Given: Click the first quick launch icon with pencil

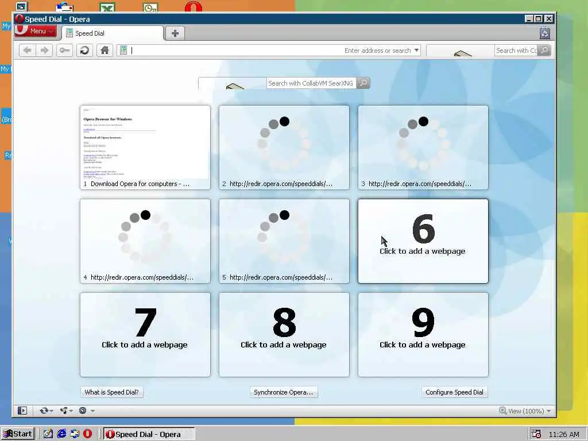Looking at the screenshot, I should click(48, 434).
